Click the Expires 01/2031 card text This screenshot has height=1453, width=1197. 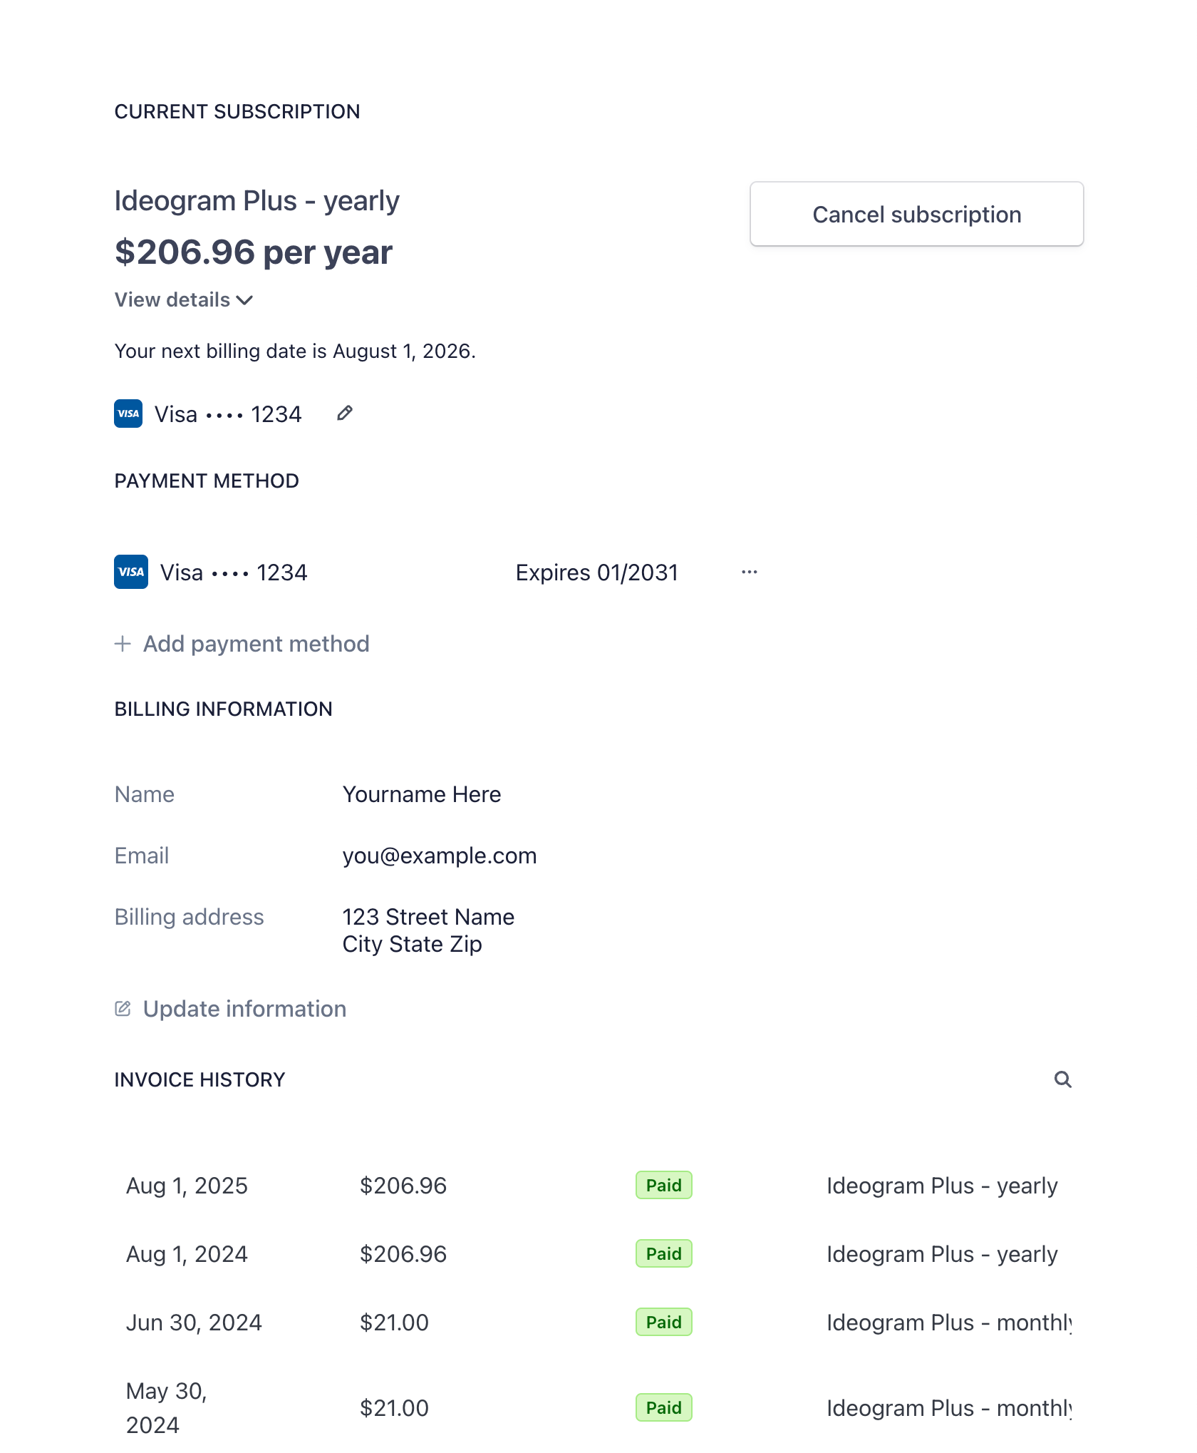point(596,573)
